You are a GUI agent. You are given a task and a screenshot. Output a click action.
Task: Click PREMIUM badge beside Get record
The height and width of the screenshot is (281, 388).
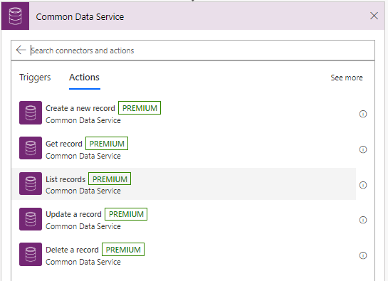(107, 144)
